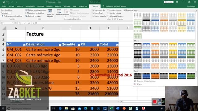This screenshot has height=111, width=198.
Task: Click the Facture title cell
Action: click(x=43, y=34)
